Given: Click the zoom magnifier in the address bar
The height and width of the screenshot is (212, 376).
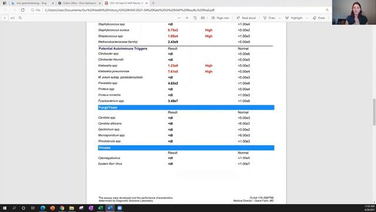Looking at the screenshot, I should pos(327,10).
